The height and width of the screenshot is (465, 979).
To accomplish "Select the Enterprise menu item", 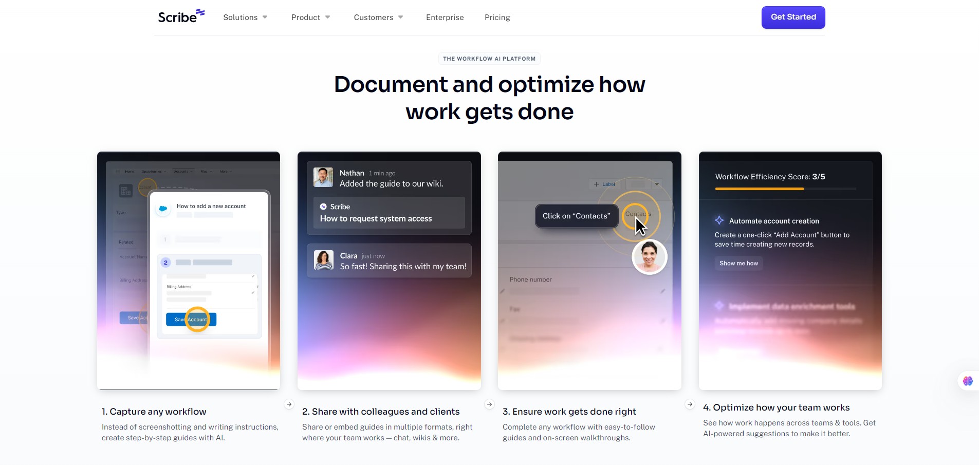I will (x=445, y=17).
